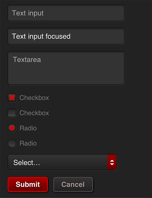Click the first selected Radio button
This screenshot has height=198, width=152.
coord(12,128)
